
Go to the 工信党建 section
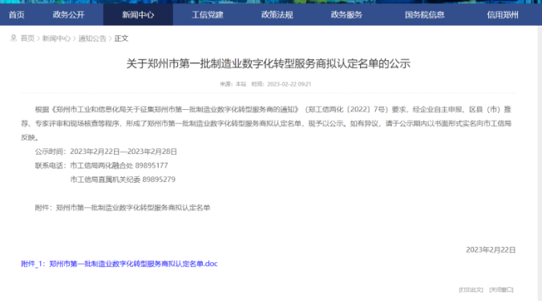(208, 15)
